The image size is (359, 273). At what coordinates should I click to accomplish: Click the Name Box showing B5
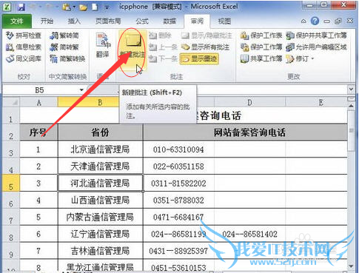coord(39,90)
